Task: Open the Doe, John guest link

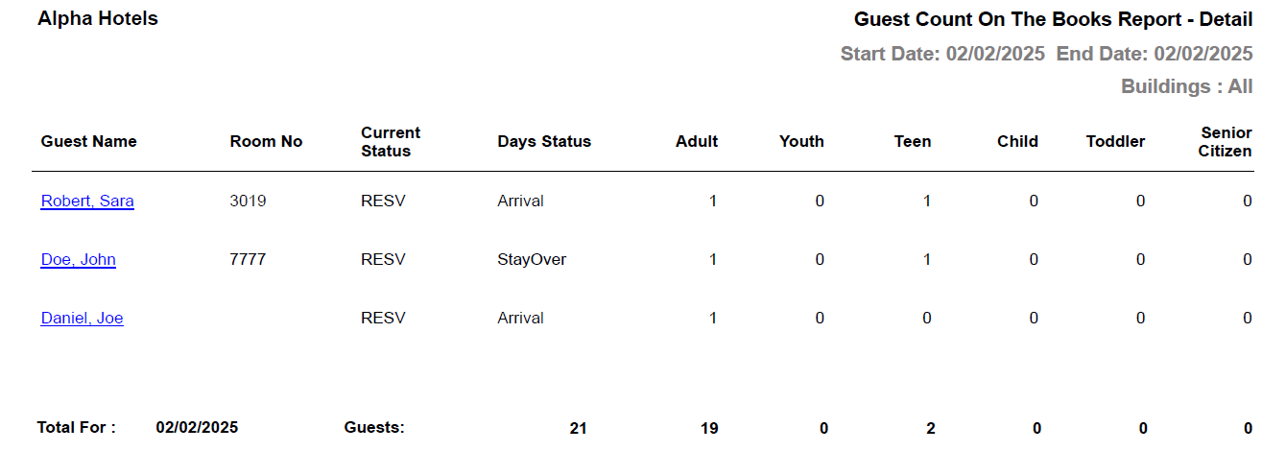Action: click(x=78, y=260)
